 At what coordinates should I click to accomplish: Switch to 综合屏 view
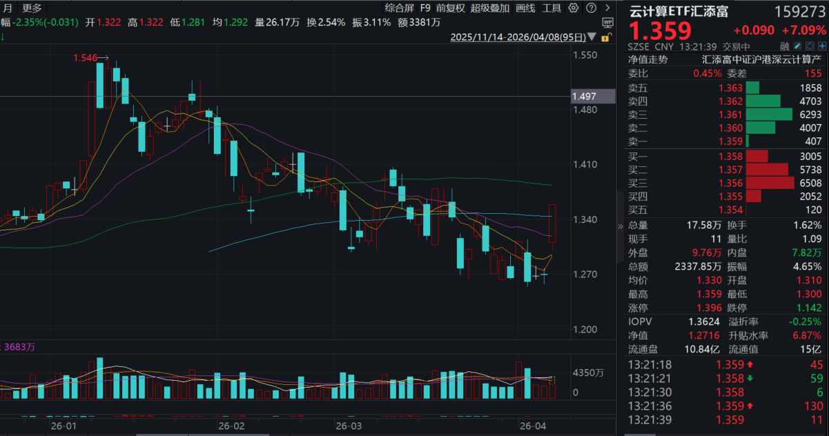[x=399, y=8]
